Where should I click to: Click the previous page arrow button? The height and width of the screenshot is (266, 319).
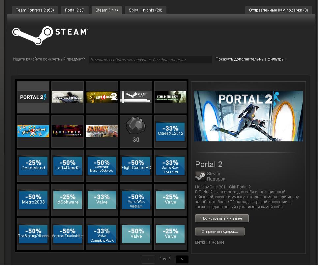coord(148,259)
